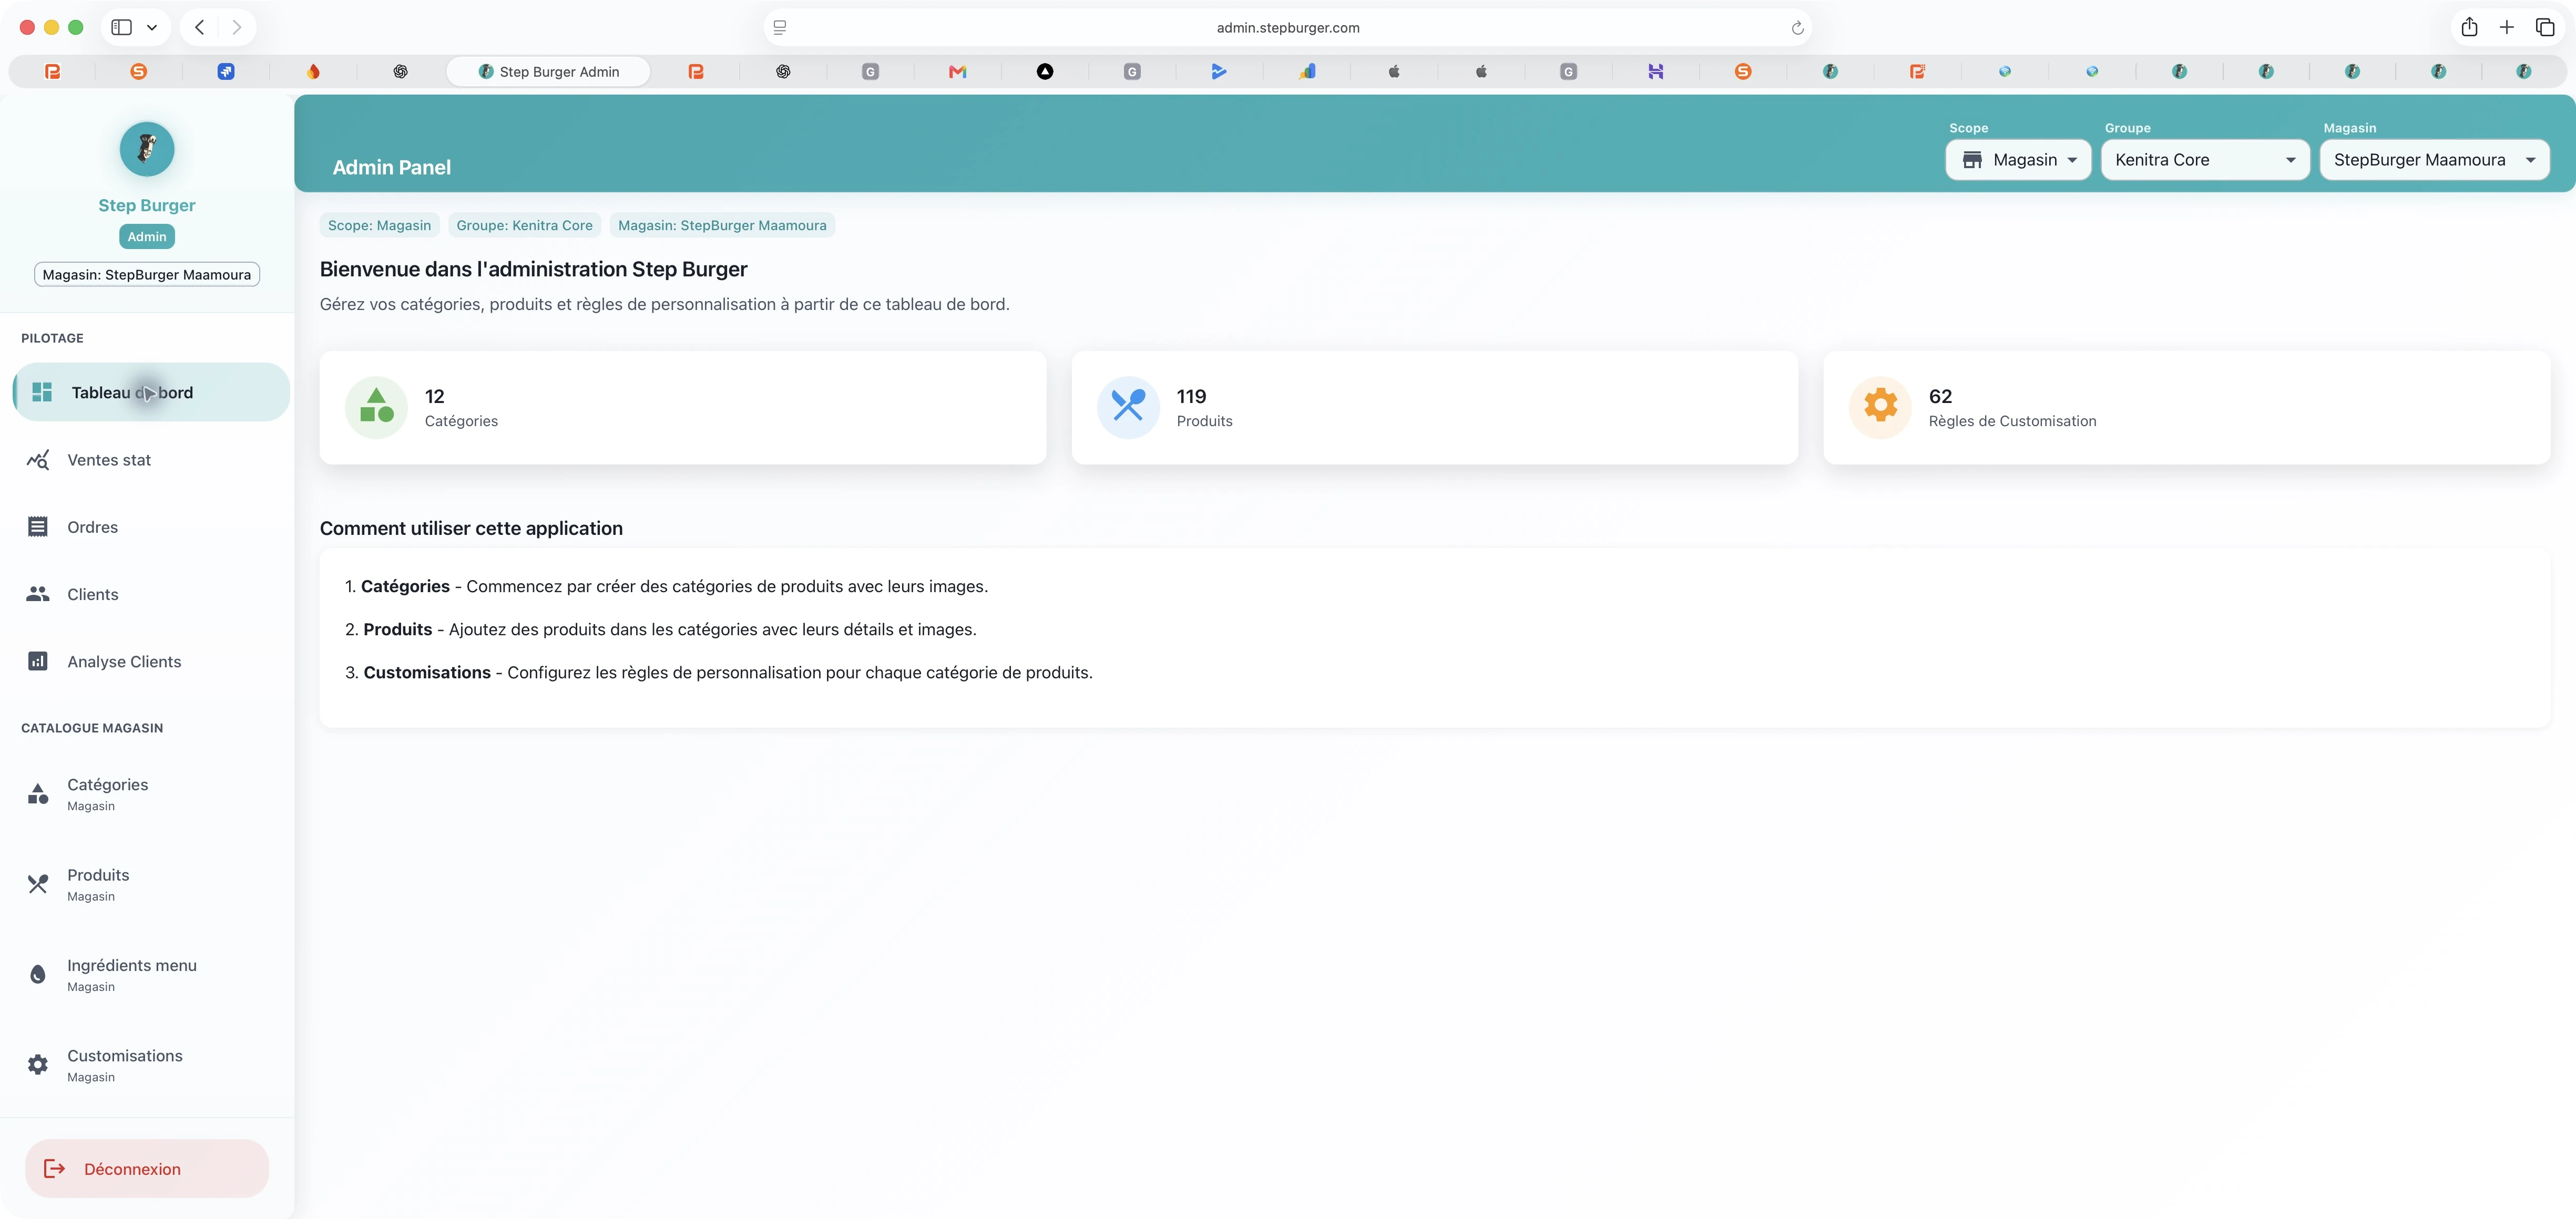2576x1219 pixels.
Task: Toggle the Safari sidebar button
Action: [122, 27]
